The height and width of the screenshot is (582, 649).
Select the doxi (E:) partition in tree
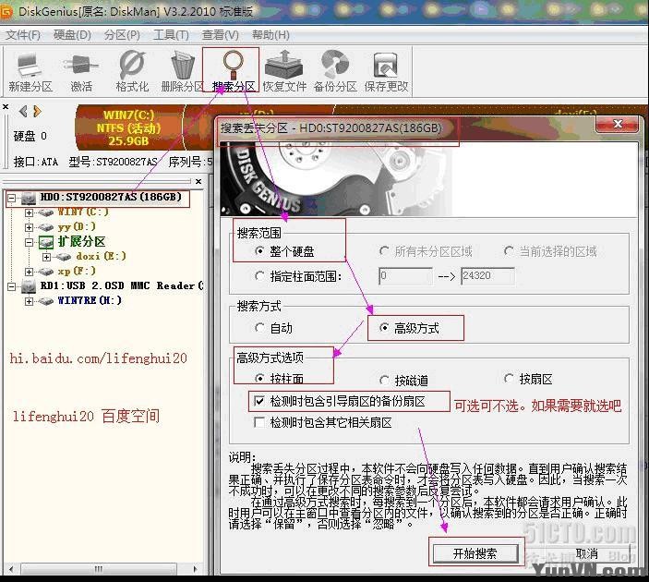tap(101, 257)
